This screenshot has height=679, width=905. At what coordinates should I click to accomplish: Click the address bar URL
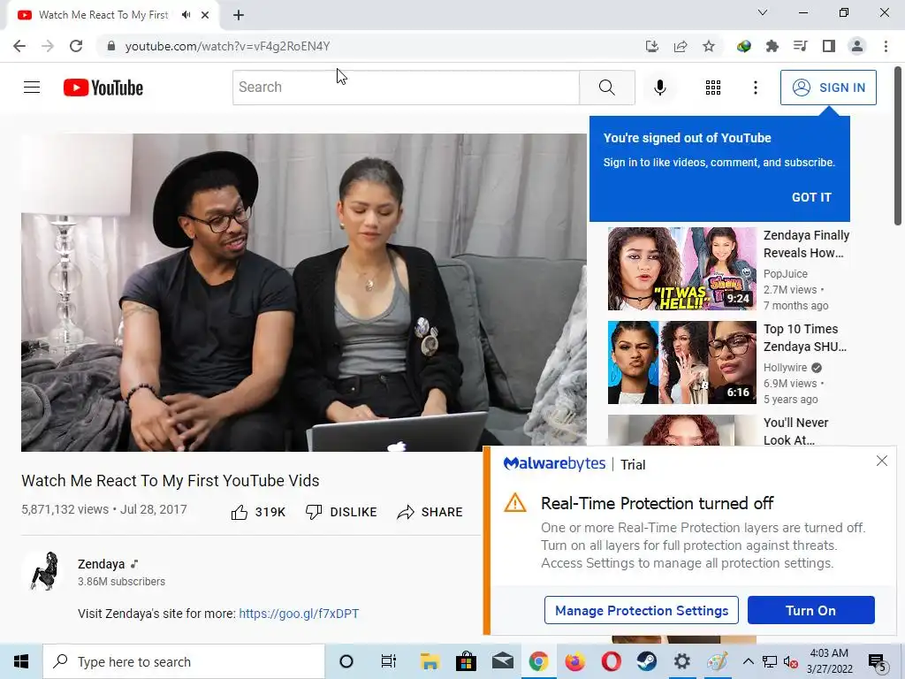(227, 46)
